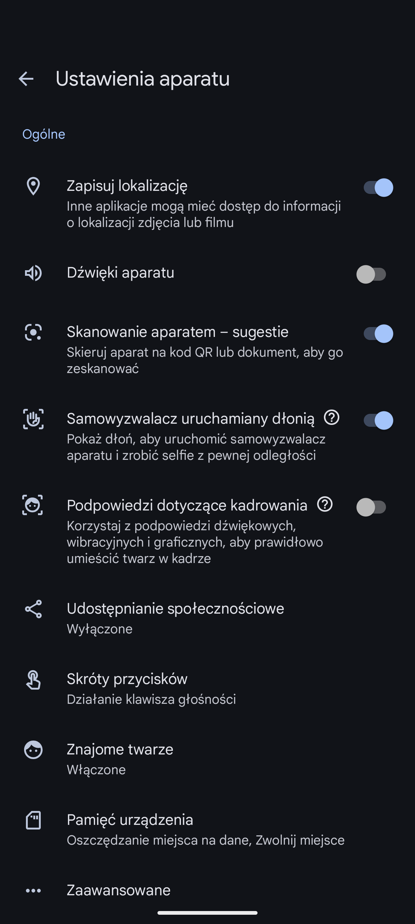
Task: Enable the Dźwięki aparatu switch
Action: (371, 275)
